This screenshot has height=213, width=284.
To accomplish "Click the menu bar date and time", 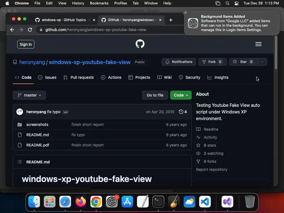I will click(261, 3).
